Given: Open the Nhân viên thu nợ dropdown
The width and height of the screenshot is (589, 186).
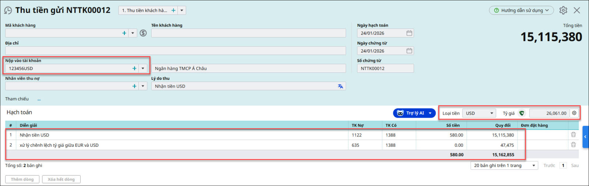Looking at the screenshot, I should click(143, 86).
